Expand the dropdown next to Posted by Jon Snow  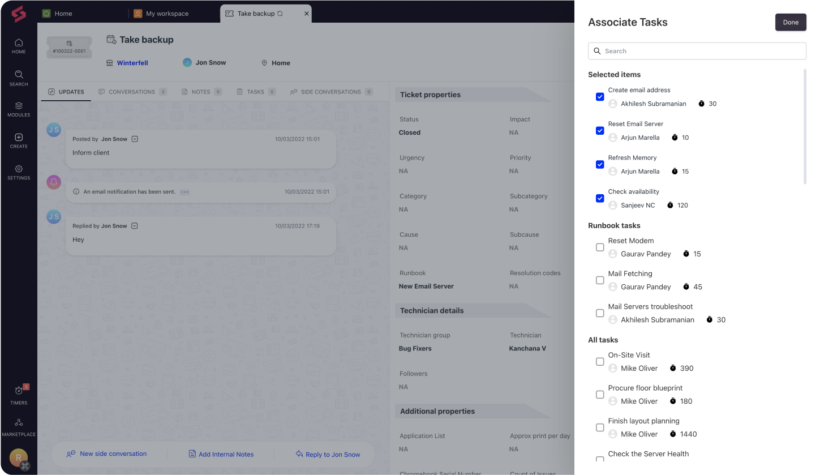(135, 139)
